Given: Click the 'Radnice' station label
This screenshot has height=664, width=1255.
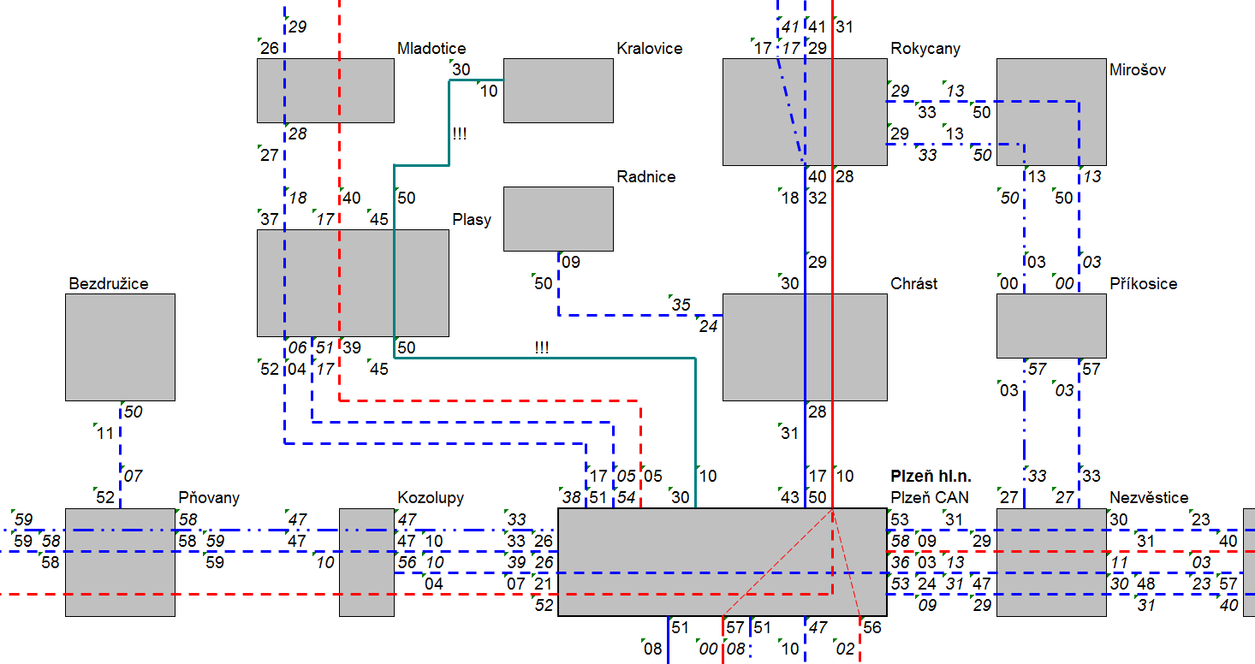Looking at the screenshot, I should pos(646,177).
